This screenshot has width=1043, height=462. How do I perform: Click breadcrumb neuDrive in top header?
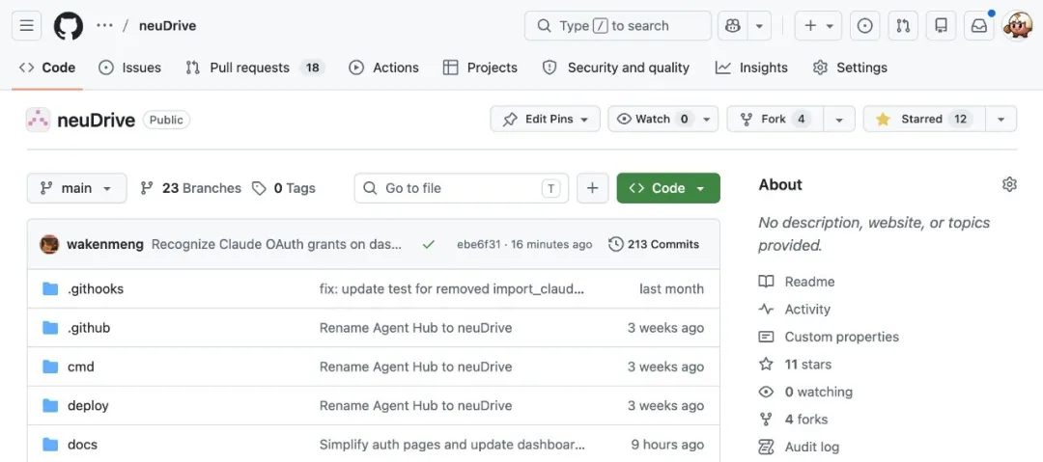168,26
